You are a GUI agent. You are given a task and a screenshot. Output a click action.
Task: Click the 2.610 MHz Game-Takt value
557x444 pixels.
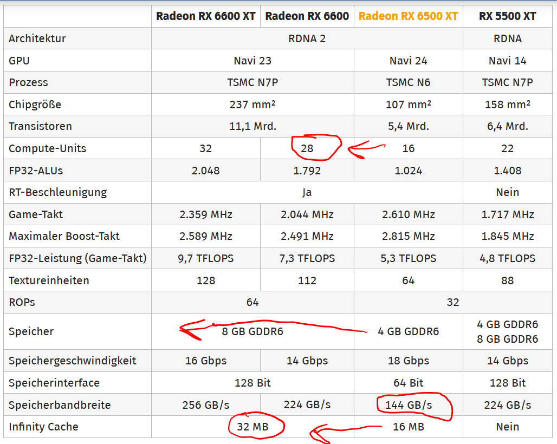tap(408, 215)
